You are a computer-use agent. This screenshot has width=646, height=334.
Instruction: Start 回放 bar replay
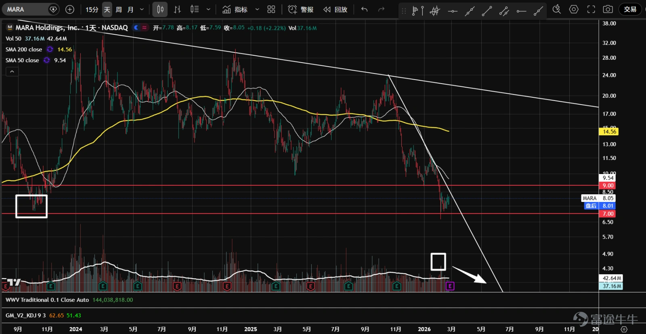point(336,9)
